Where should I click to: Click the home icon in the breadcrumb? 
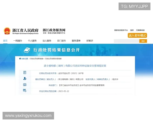tap(20, 58)
